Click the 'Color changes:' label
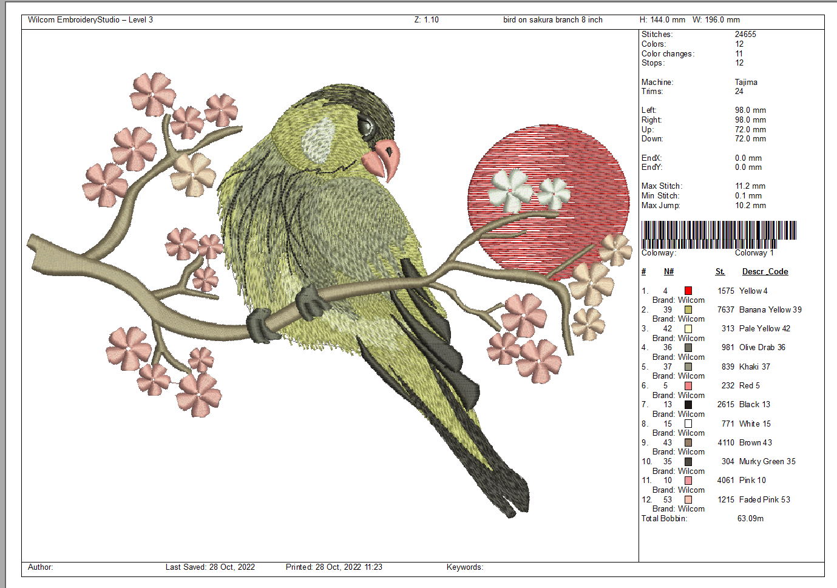The width and height of the screenshot is (837, 588). [x=668, y=53]
